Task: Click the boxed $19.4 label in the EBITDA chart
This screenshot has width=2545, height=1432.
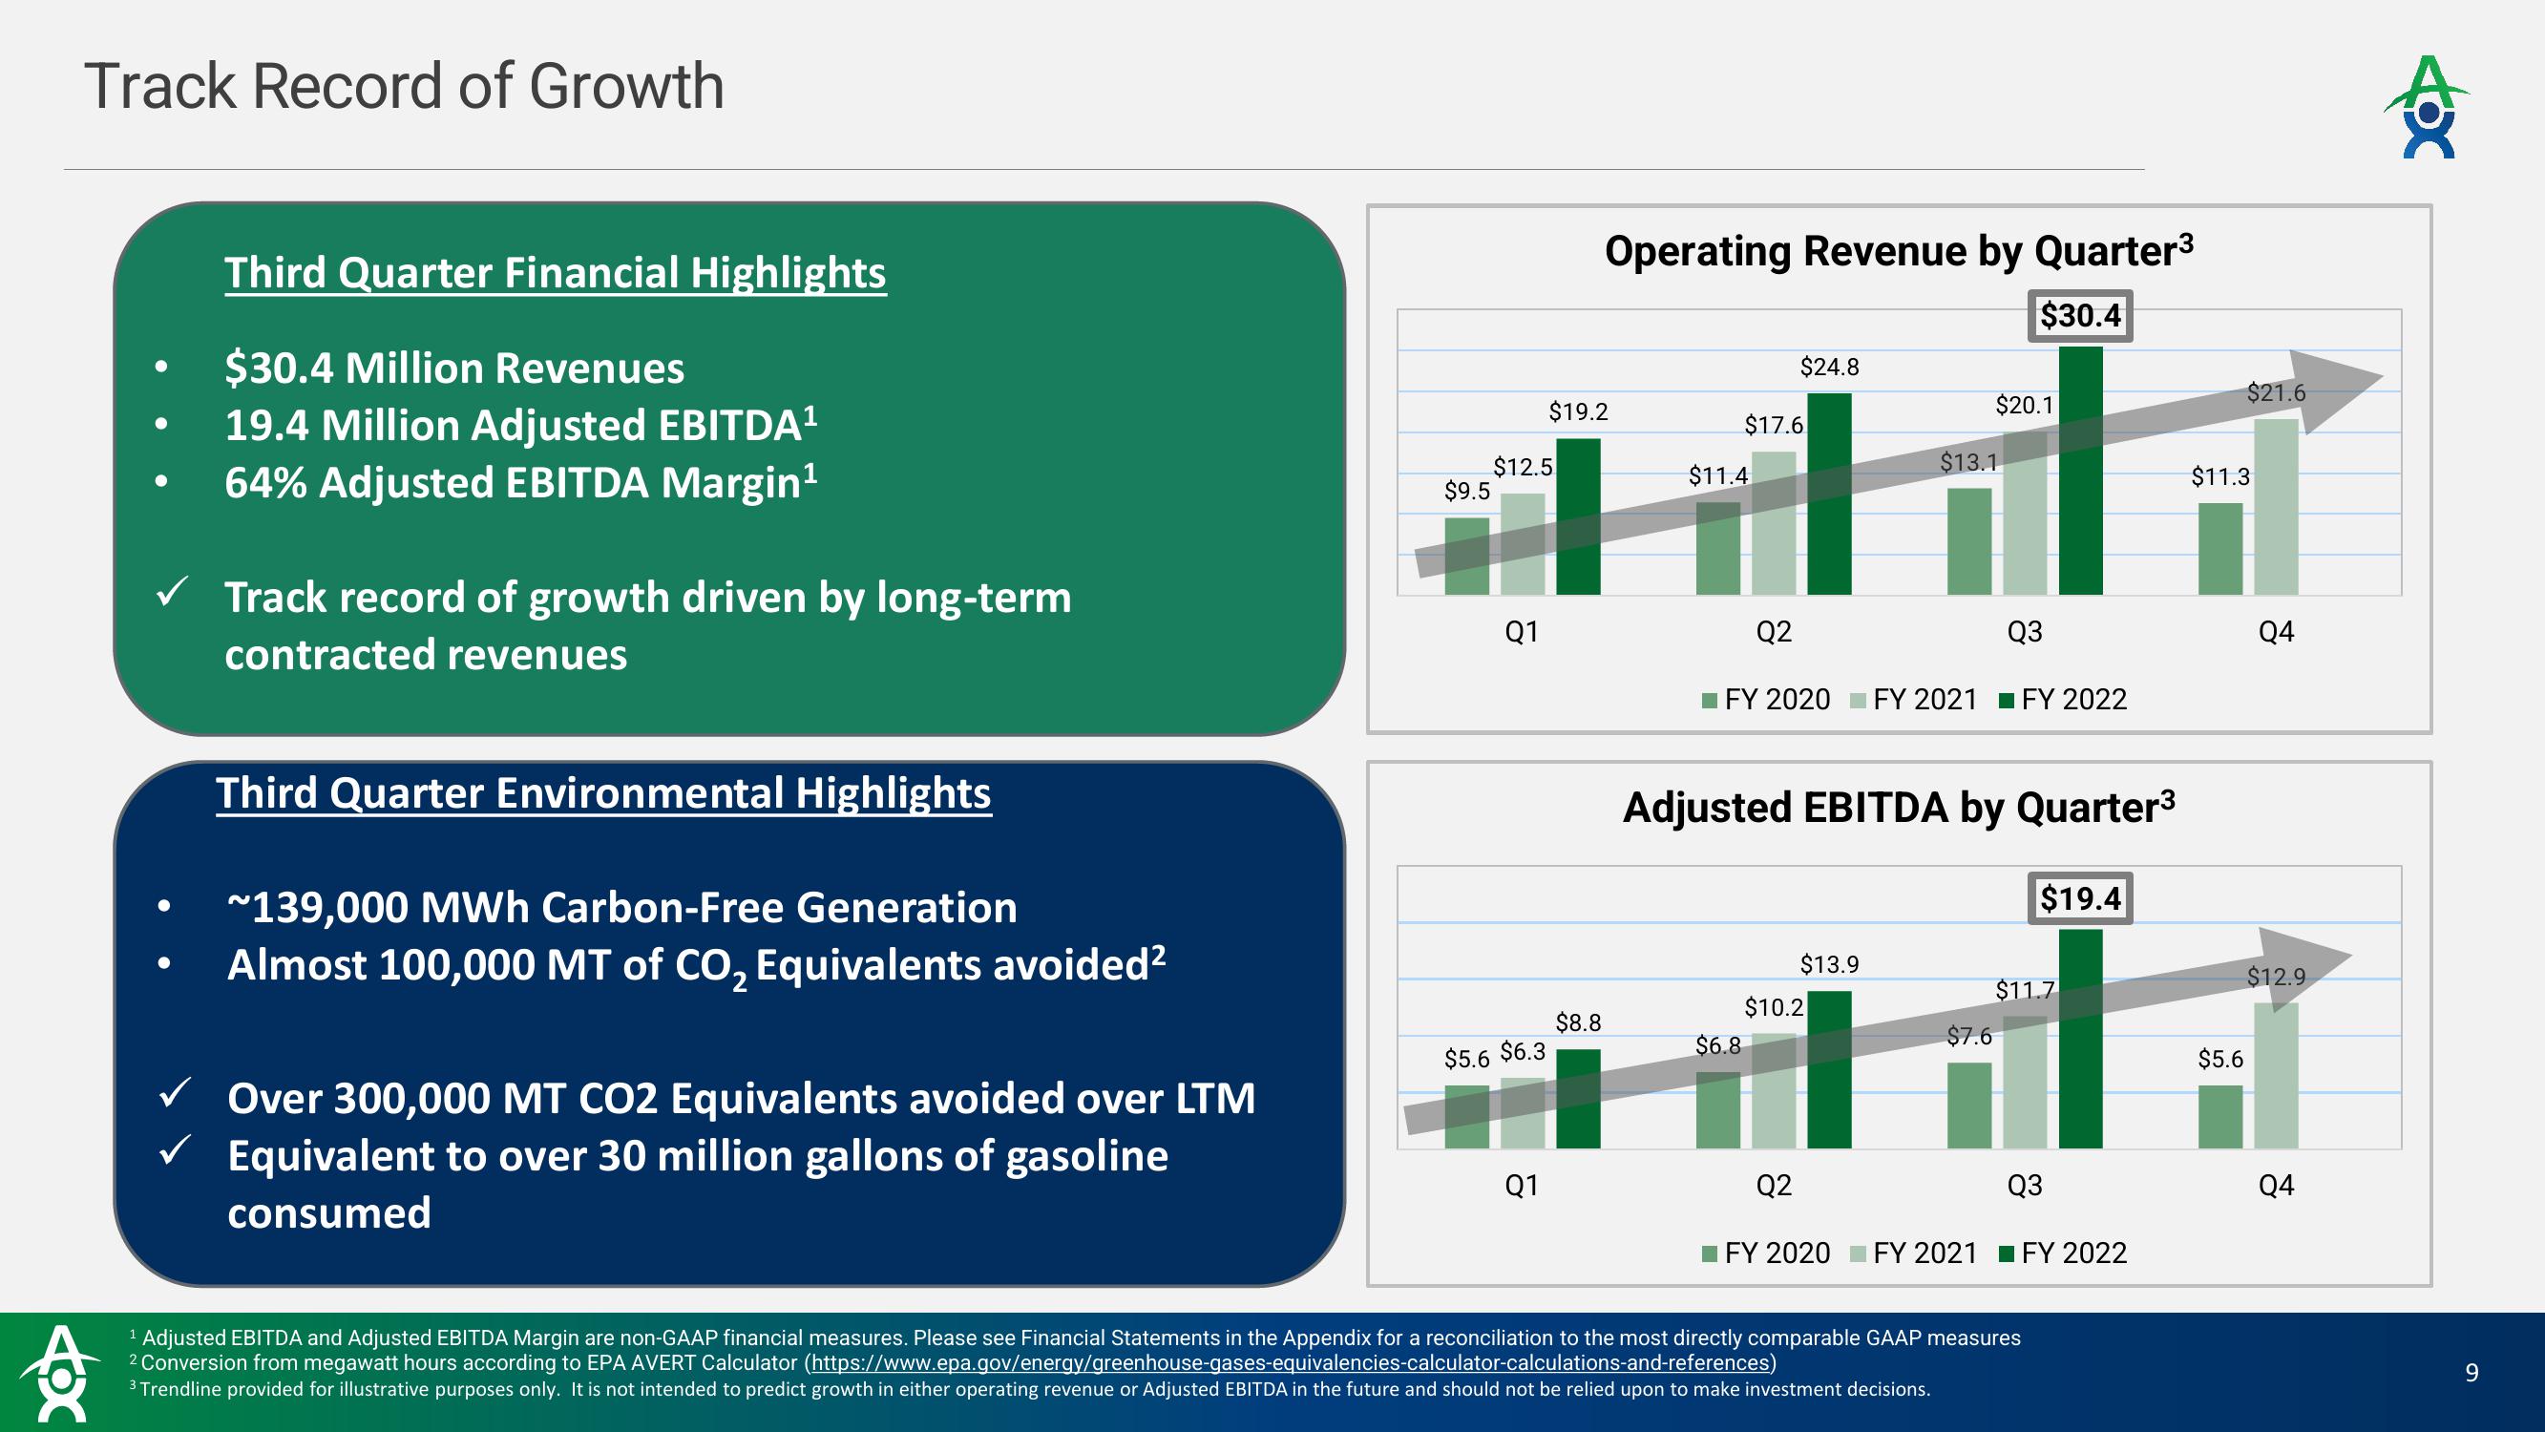Action: (2080, 899)
